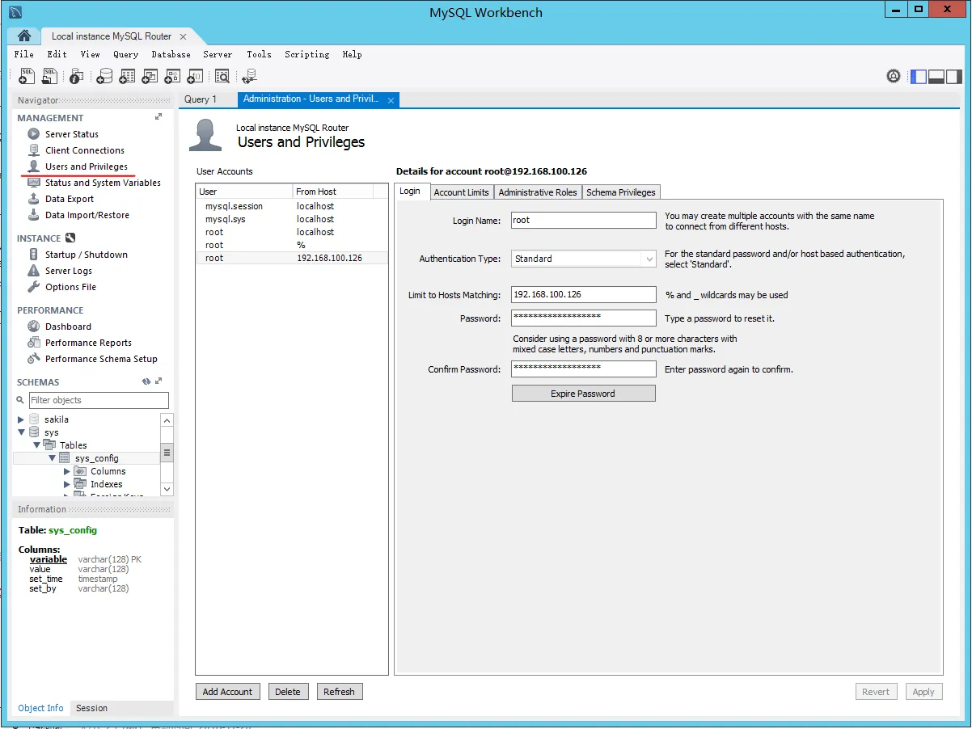The image size is (972, 729).
Task: Select the root account with host %
Action: click(x=292, y=245)
